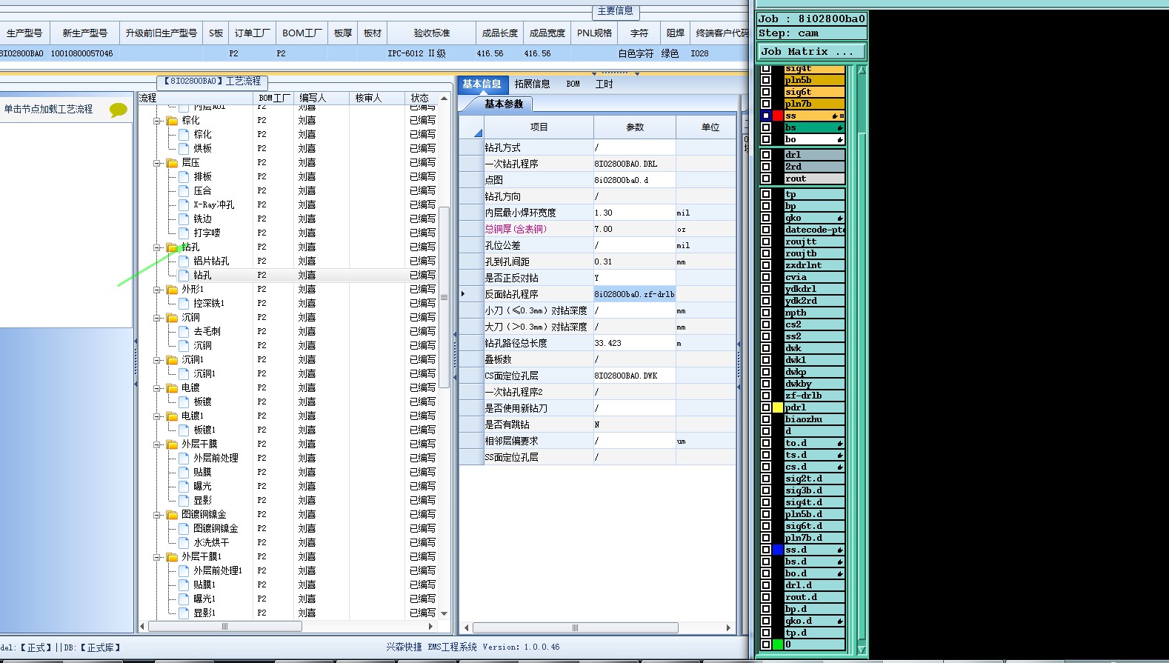
Task: Click the 外形1 folder icon
Action: (172, 289)
